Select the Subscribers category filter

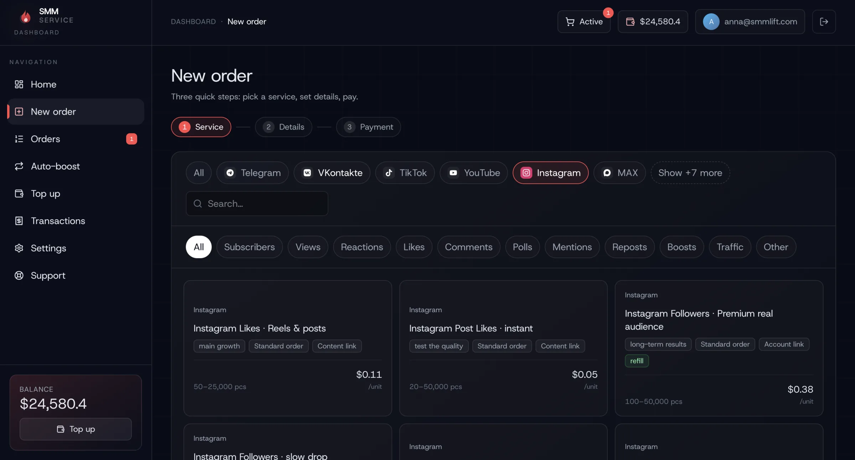[249, 247]
